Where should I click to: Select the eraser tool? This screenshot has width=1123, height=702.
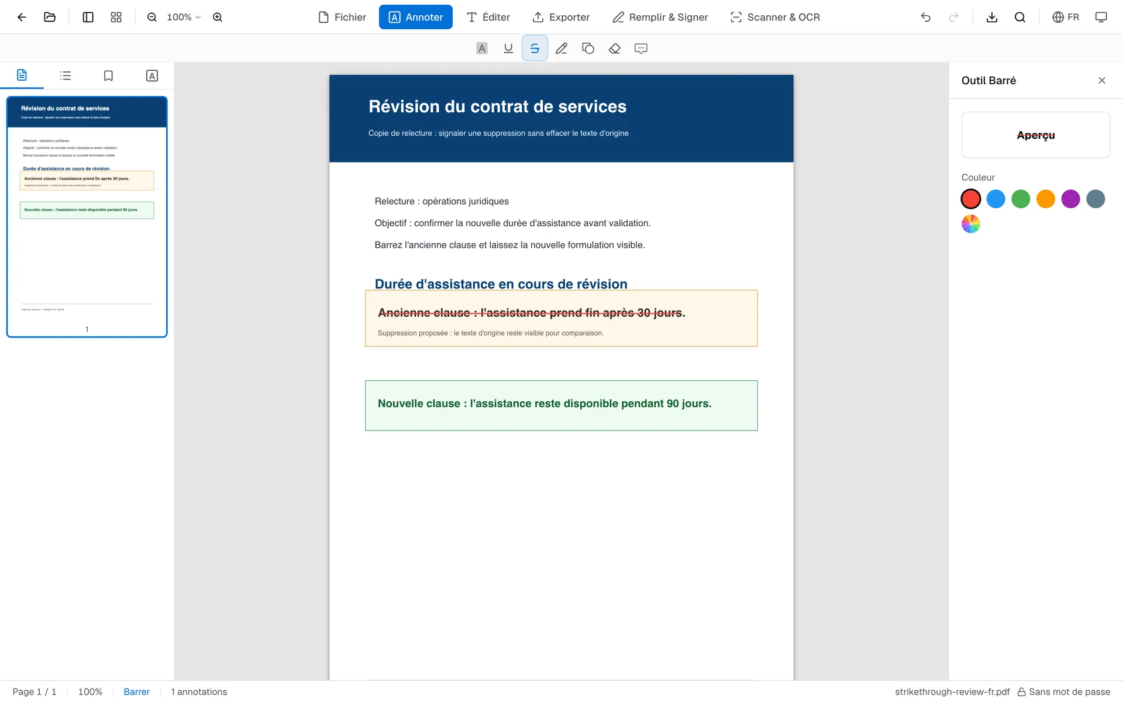(x=615, y=49)
